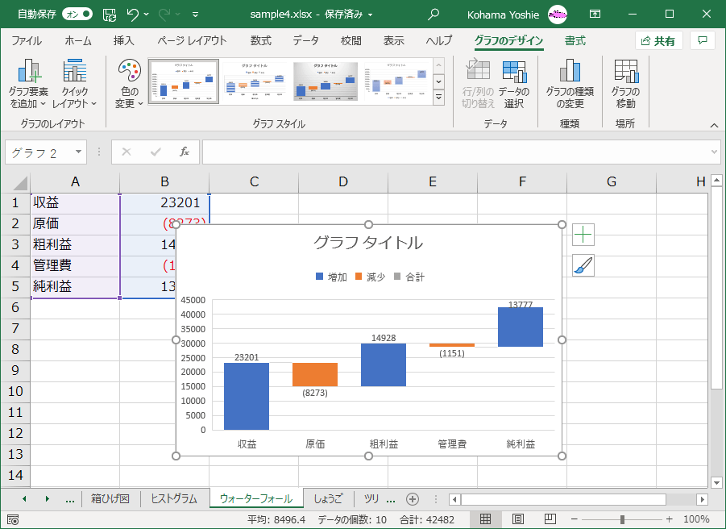
Task: Click the 増加 blue legend entry
Action: pos(331,277)
